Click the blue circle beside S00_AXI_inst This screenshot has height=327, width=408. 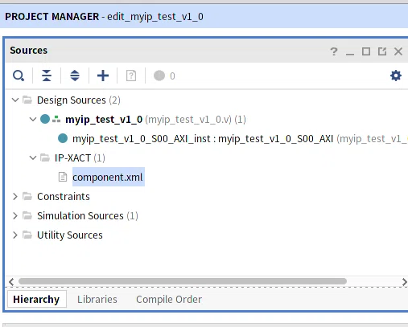tap(63, 138)
